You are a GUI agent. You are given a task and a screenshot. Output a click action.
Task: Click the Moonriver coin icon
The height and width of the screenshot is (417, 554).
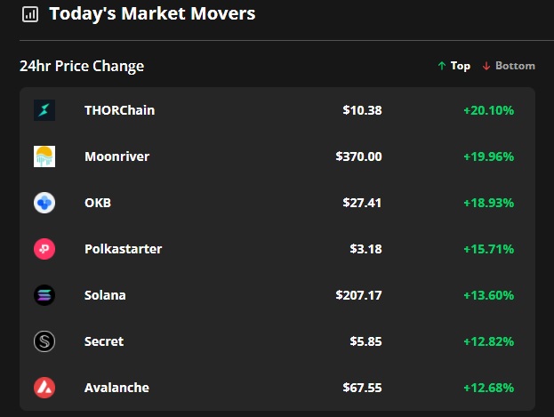(44, 156)
